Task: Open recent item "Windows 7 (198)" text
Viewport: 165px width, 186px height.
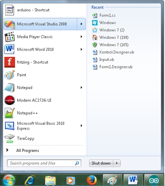Action: pos(114,37)
